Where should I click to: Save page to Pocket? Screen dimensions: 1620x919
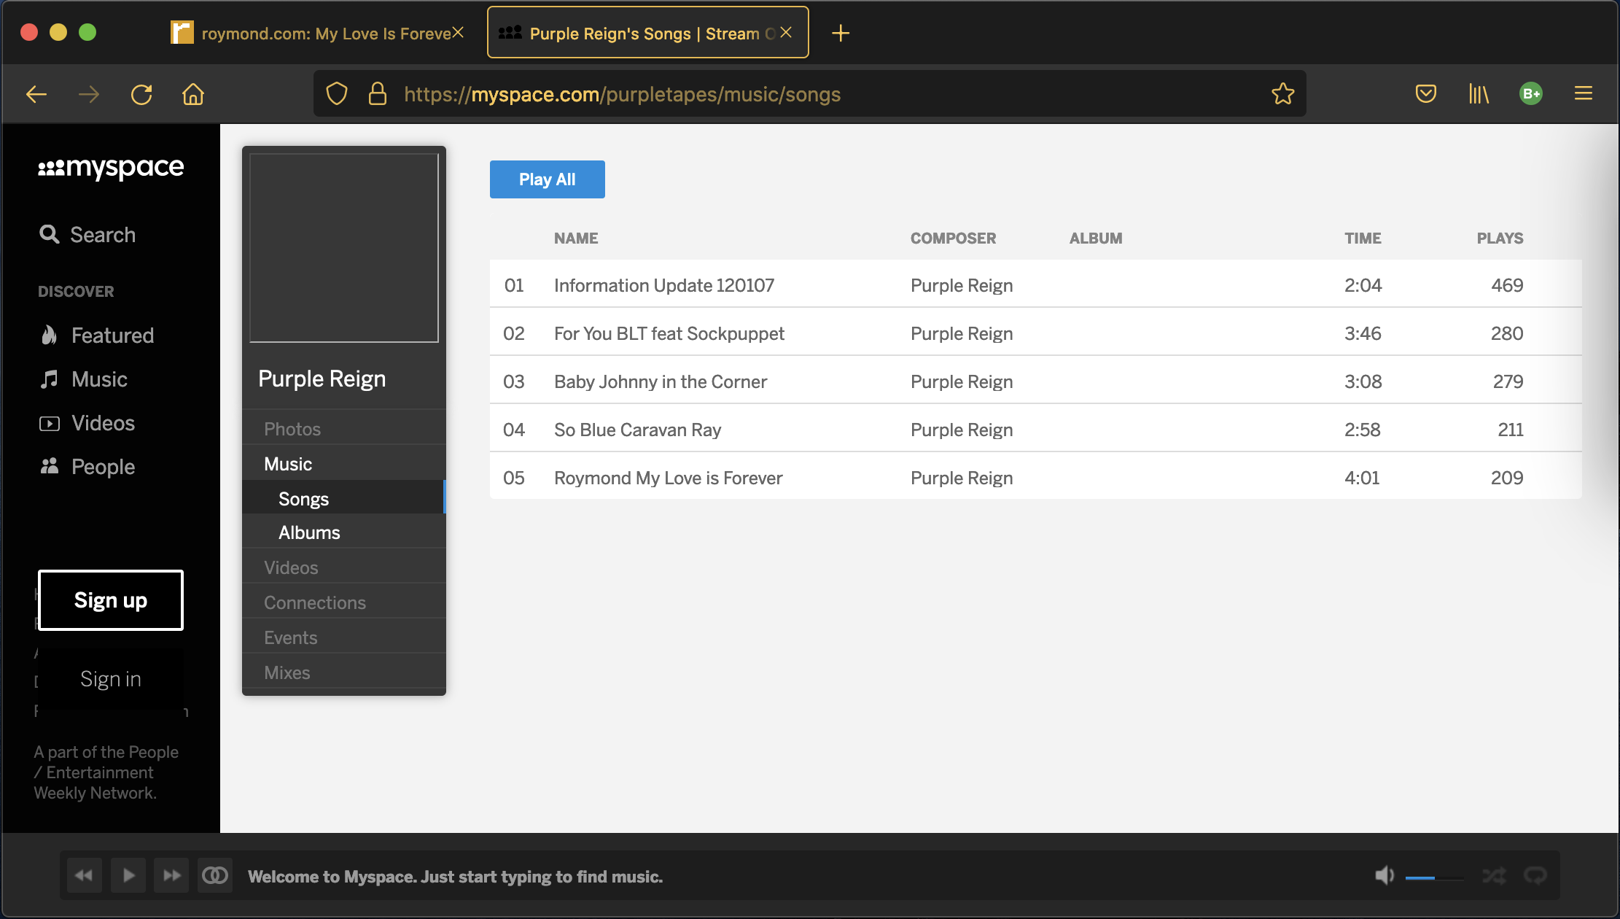[x=1426, y=94]
